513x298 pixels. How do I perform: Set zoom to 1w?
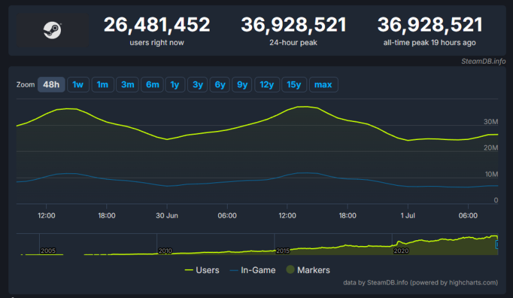[x=78, y=85]
